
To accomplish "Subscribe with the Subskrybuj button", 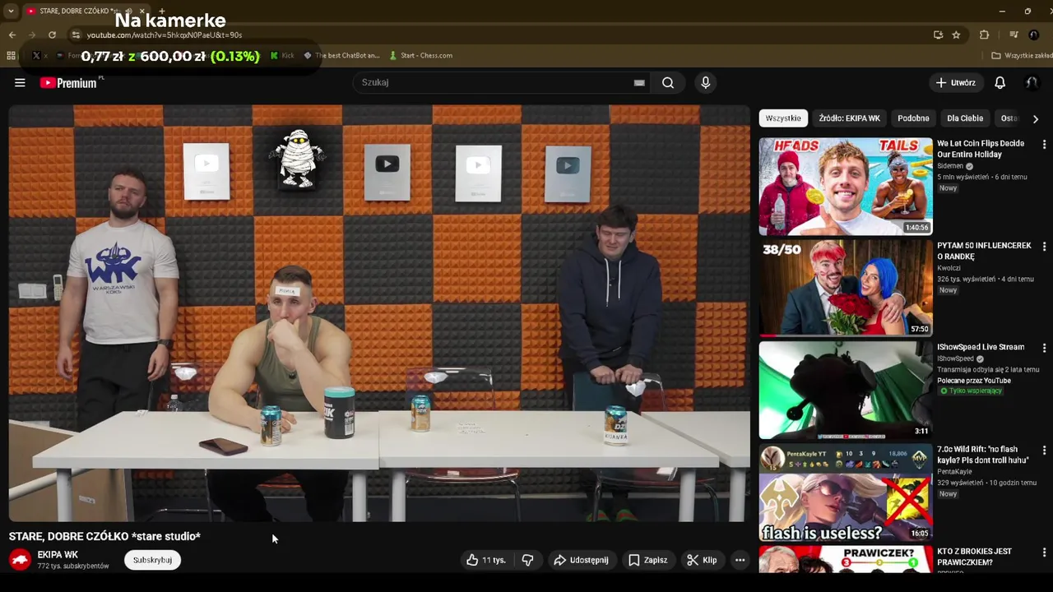I will 152,560.
